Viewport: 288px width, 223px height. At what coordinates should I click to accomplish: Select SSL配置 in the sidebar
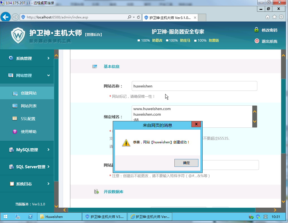pos(27,119)
